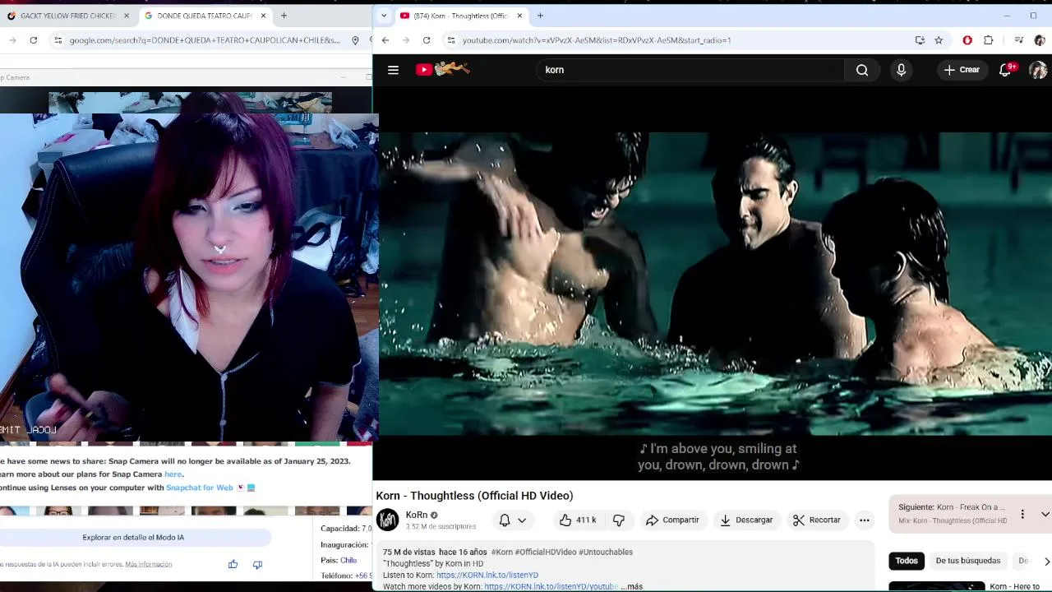Click YouTube search field containing korn
The width and height of the screenshot is (1052, 592).
point(690,70)
